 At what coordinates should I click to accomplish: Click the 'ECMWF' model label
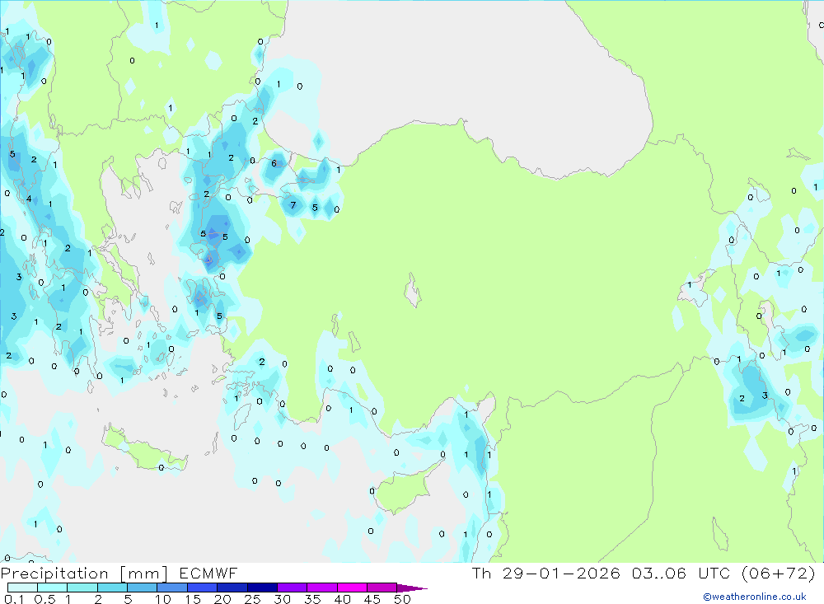click(x=208, y=573)
